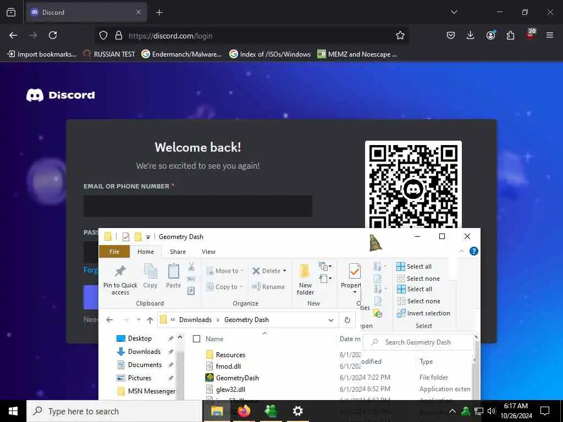Open the Delete dropdown in ribbon
This screenshot has height=422, width=563.
[269, 271]
